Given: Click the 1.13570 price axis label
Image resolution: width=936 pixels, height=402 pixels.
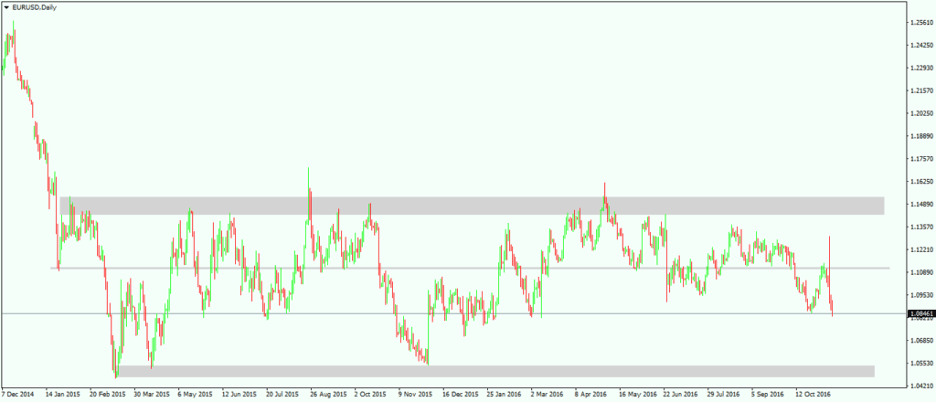Looking at the screenshot, I should (920, 227).
